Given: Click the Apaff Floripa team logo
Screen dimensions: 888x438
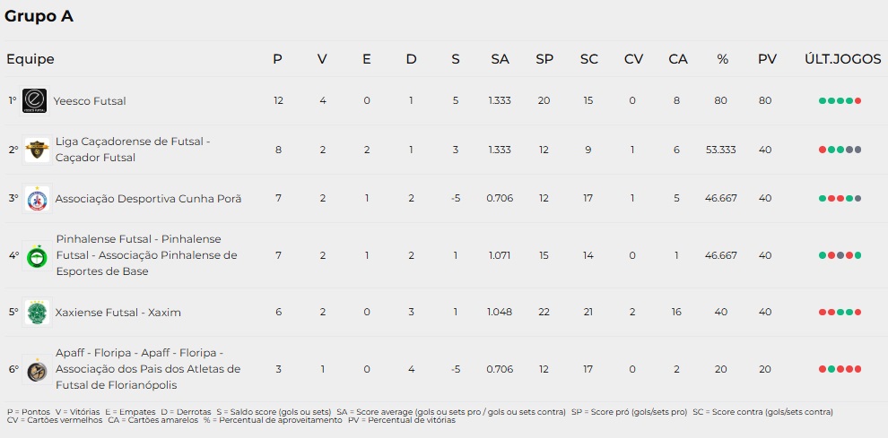Looking at the screenshot, I should (x=37, y=369).
